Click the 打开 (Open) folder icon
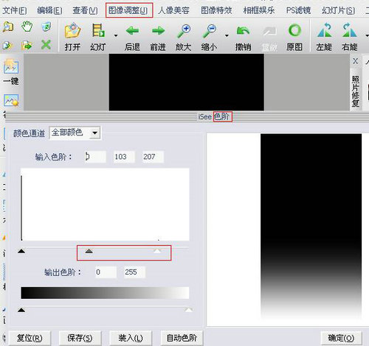Image resolution: width=369 pixels, height=346 pixels. [x=72, y=31]
